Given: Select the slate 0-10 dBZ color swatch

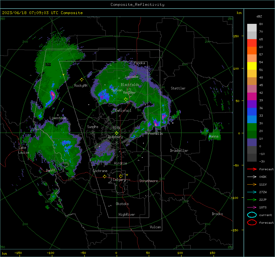Looking at the screenshot, I should point(252,142).
